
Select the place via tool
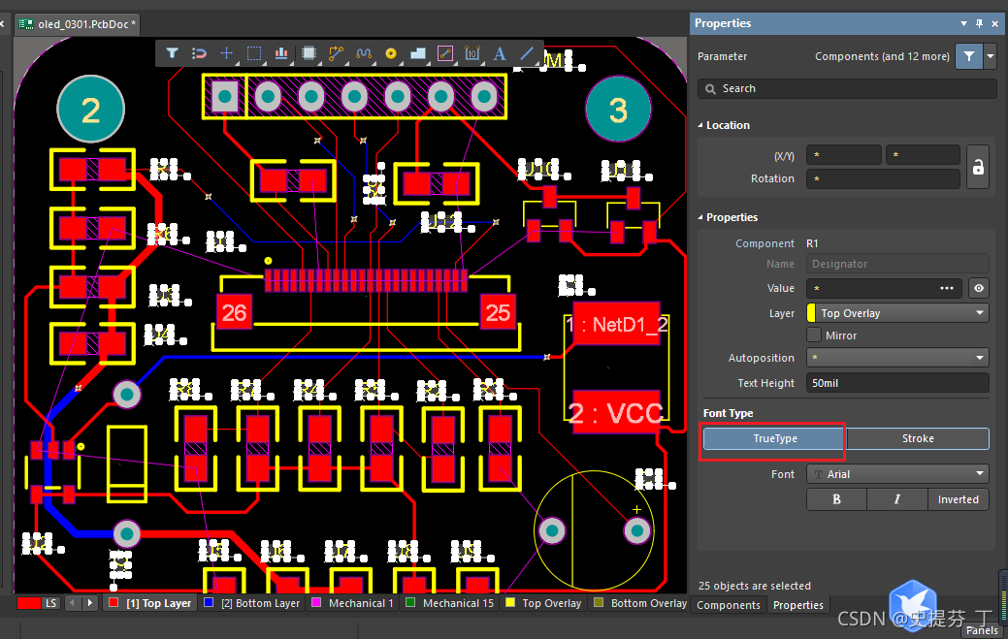point(391,53)
